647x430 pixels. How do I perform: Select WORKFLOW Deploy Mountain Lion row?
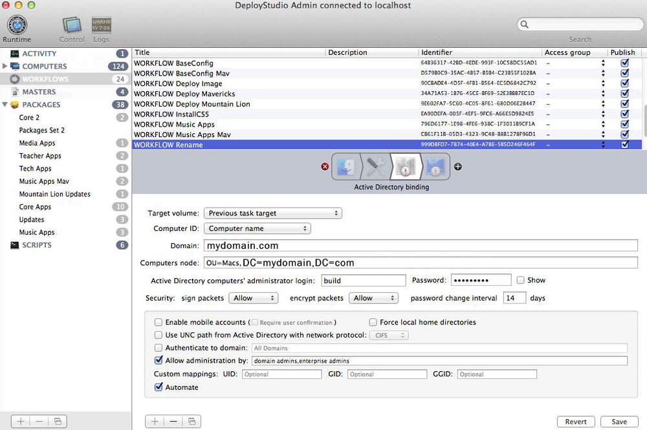tap(387, 104)
